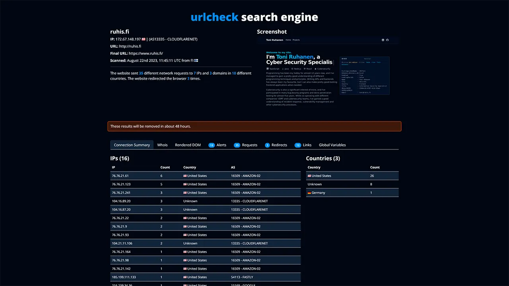The height and width of the screenshot is (286, 509).
Task: Click Germany in the Countries table
Action: (x=318, y=193)
